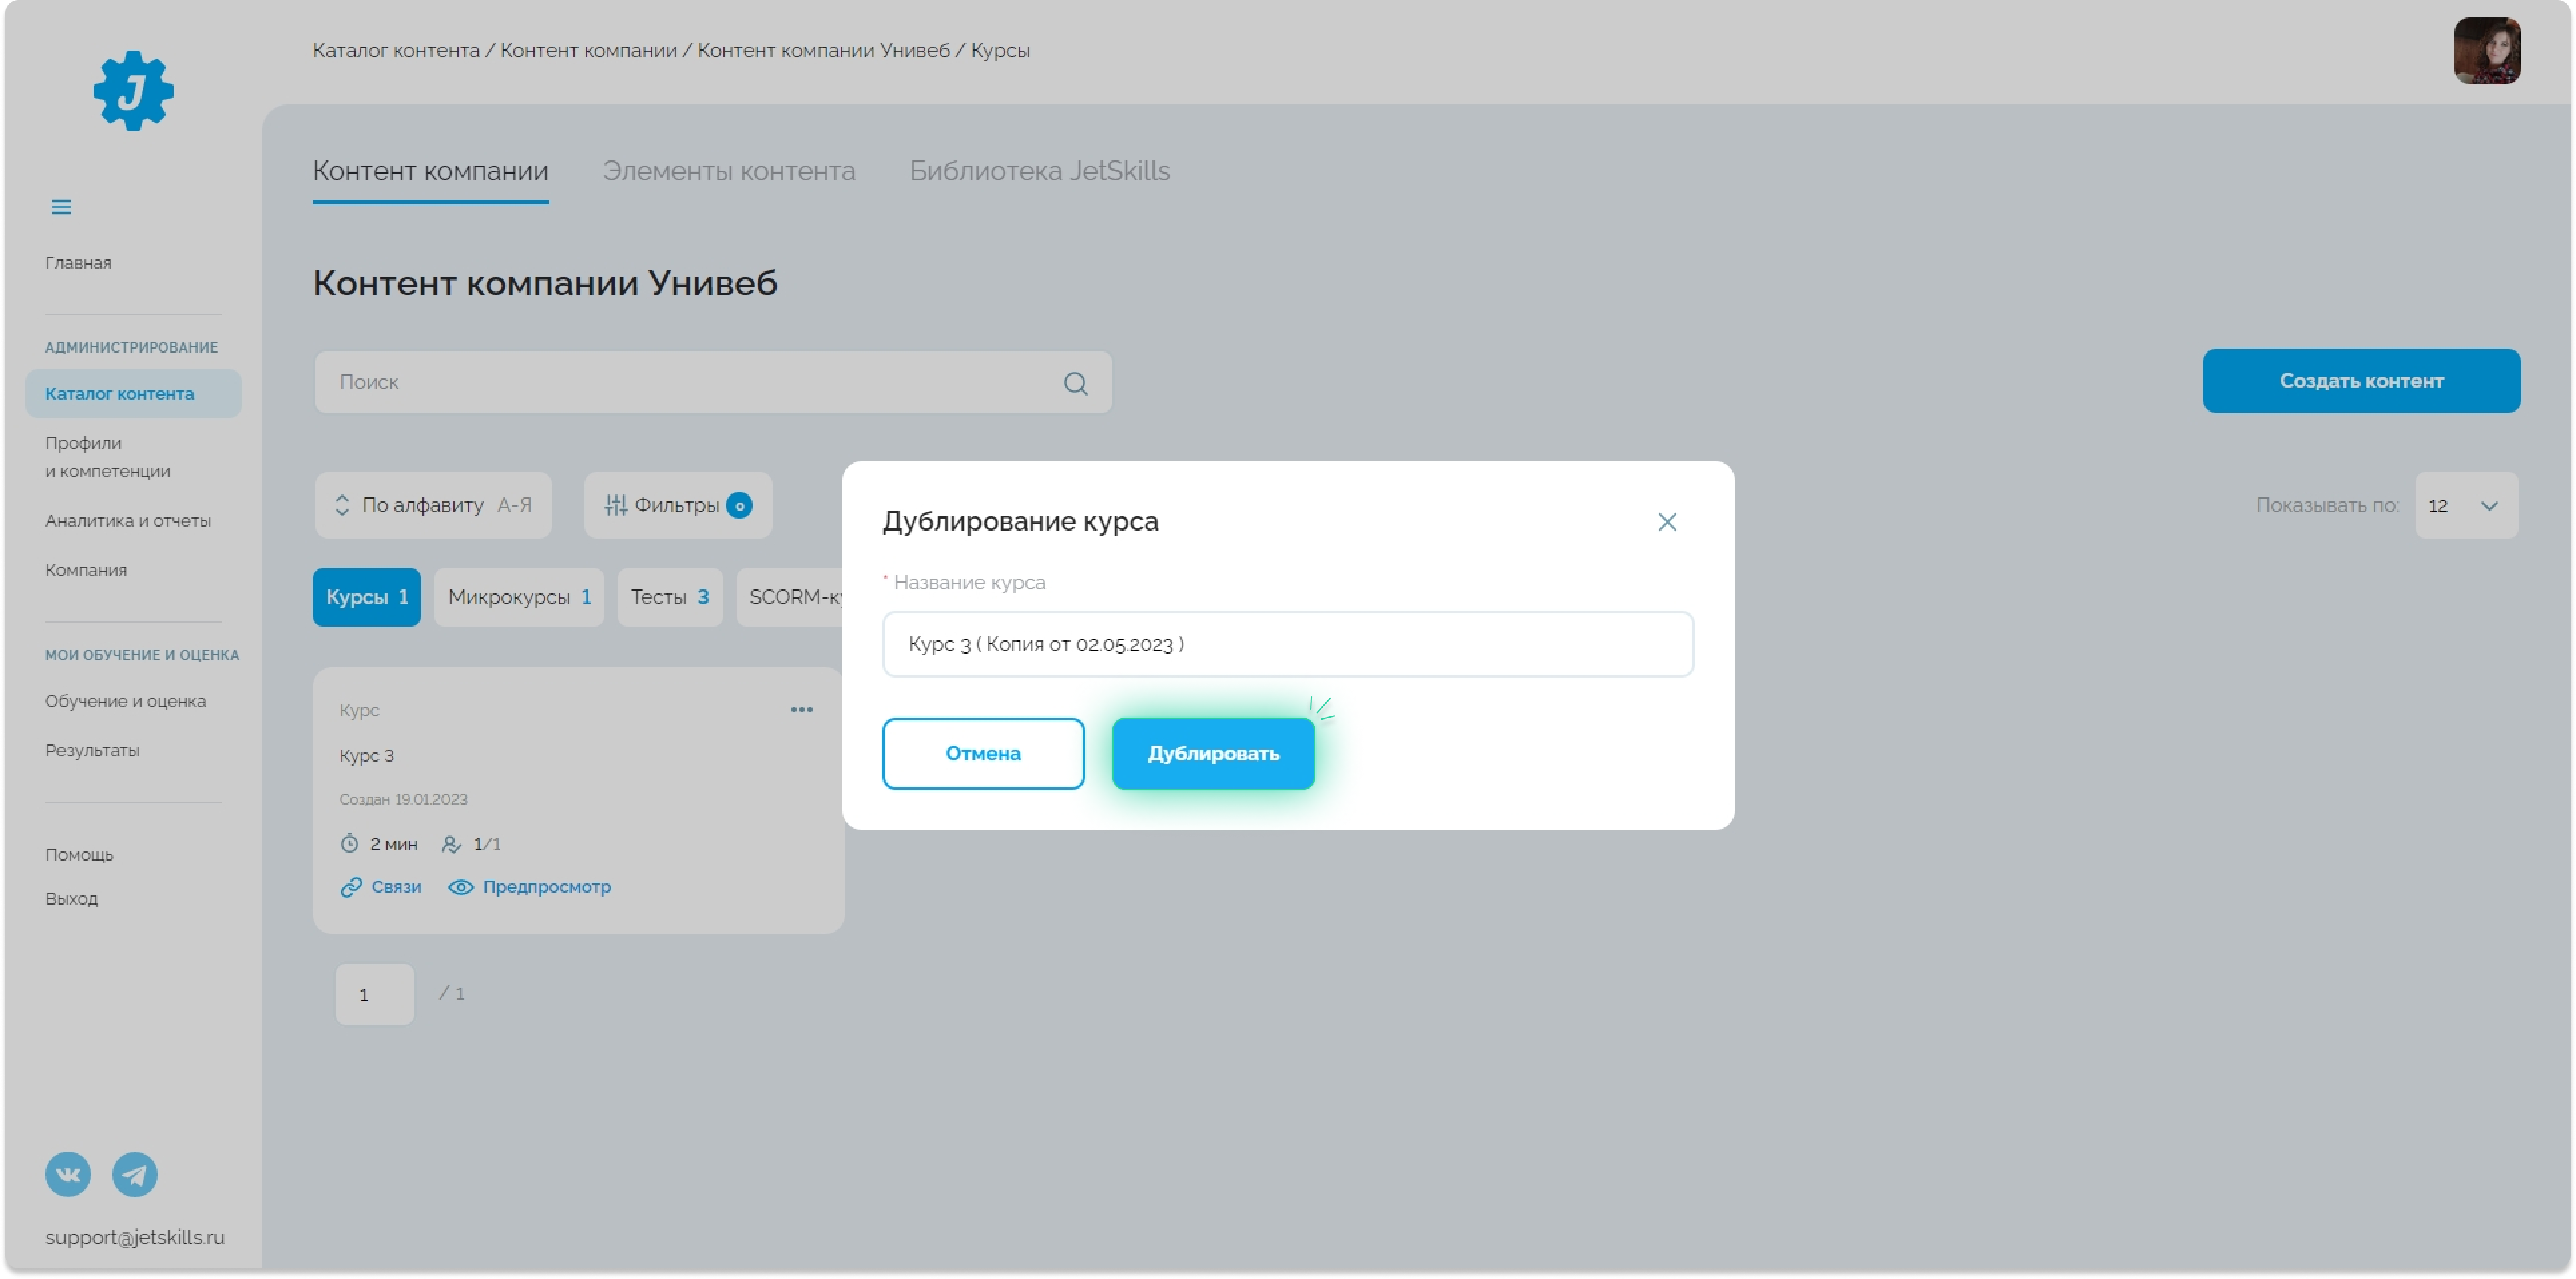Image resolution: width=2576 pixels, height=1279 pixels.
Task: Select the Курсы category chip
Action: (x=366, y=597)
